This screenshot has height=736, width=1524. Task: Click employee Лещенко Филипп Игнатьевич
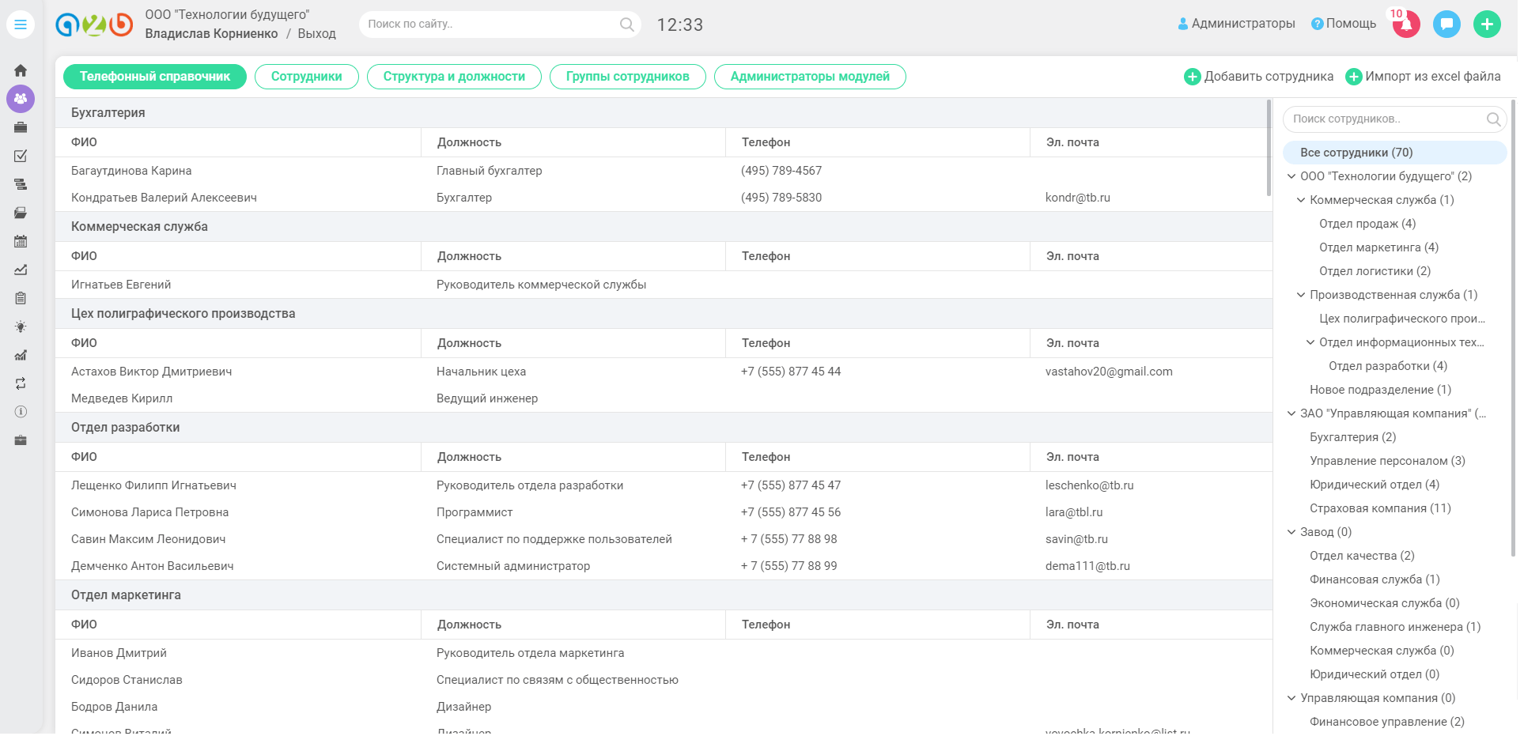pos(153,485)
